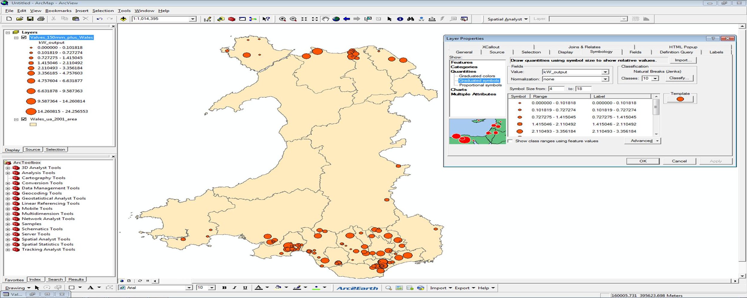Click the Wales area fill color swatch
747x298 pixels.
point(33,125)
